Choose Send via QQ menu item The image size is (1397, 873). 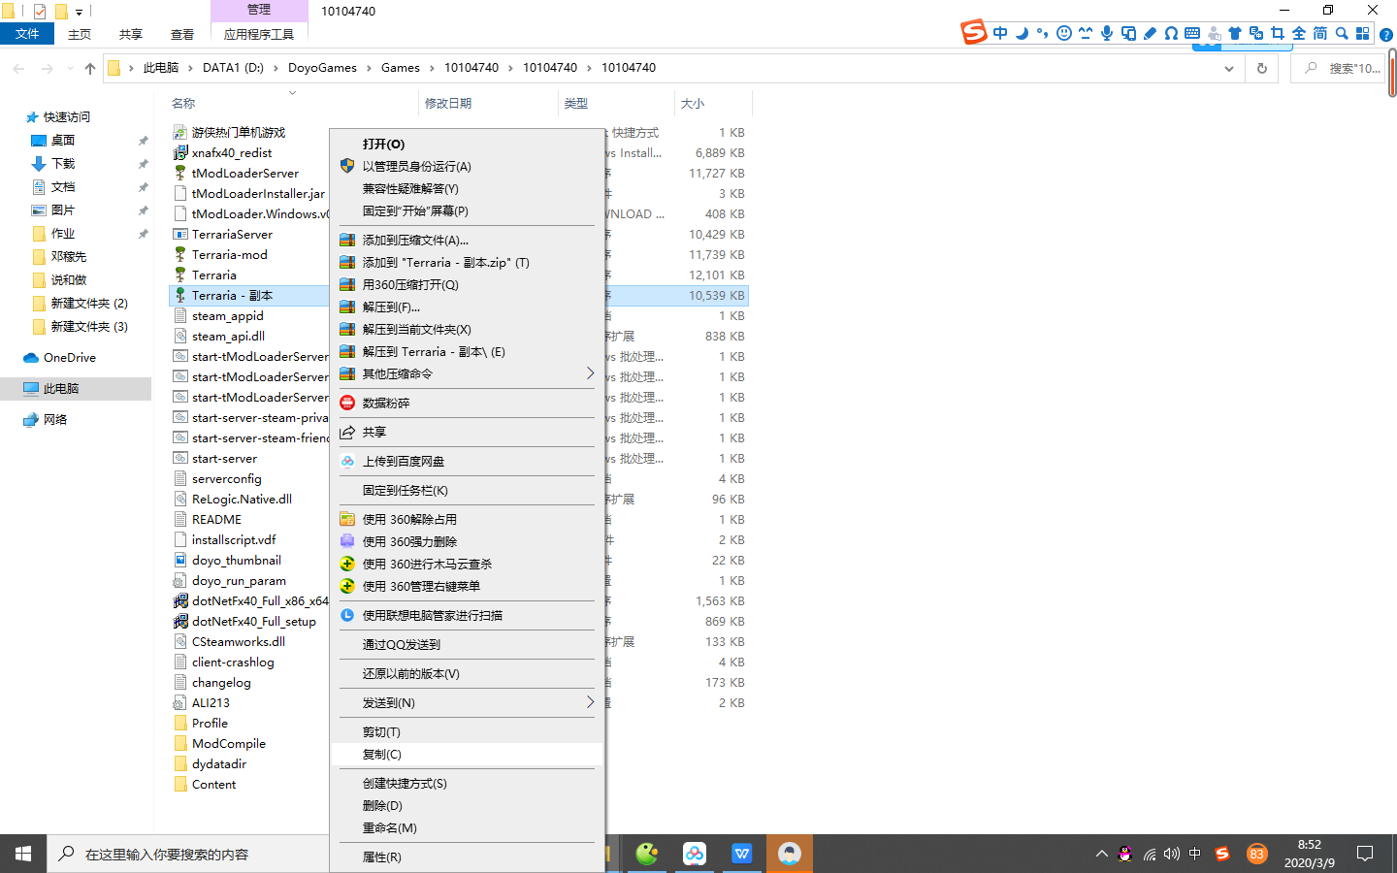pyautogui.click(x=467, y=644)
